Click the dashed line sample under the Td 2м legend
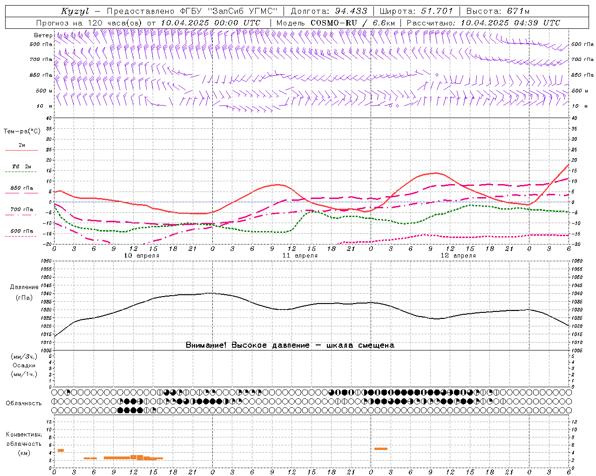The width and height of the screenshot is (596, 476). [x=21, y=172]
